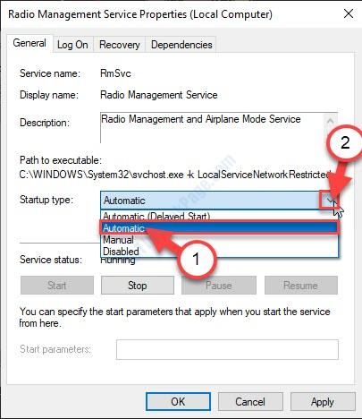Switch to the Dependencies tab
Image resolution: width=362 pixels, height=419 pixels.
click(181, 45)
